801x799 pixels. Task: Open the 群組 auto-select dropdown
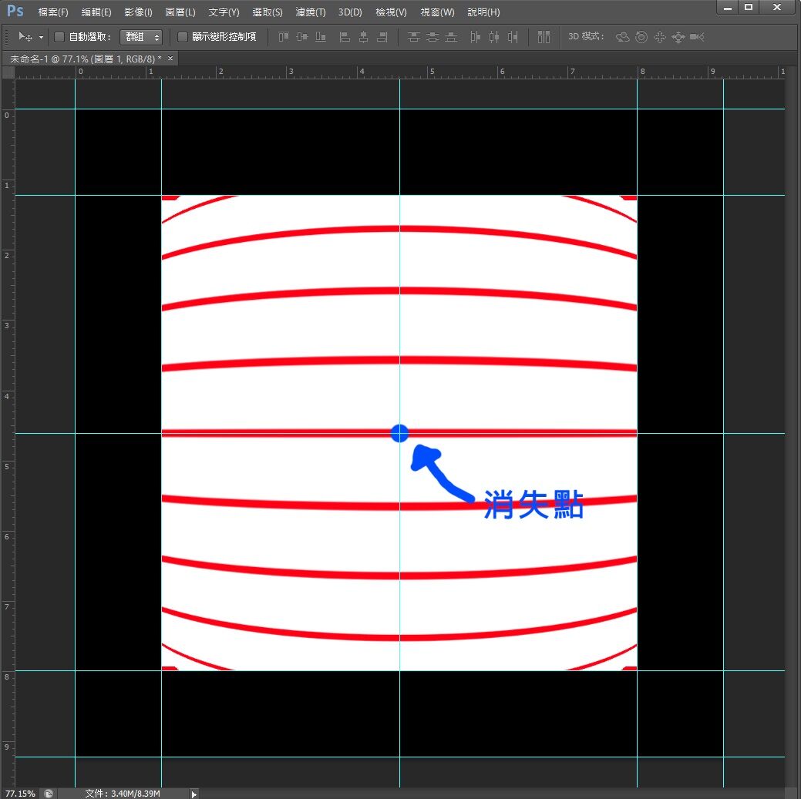pyautogui.click(x=141, y=37)
